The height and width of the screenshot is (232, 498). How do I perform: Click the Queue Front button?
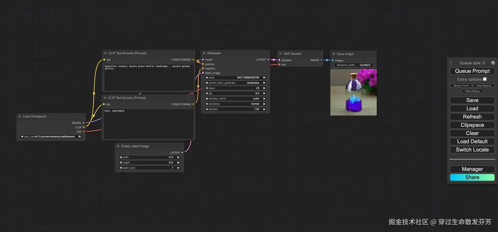click(x=461, y=86)
